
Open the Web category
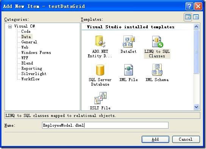tap(25, 47)
